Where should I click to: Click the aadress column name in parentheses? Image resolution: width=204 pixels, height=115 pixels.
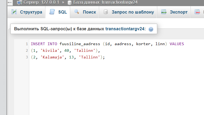[123, 44]
